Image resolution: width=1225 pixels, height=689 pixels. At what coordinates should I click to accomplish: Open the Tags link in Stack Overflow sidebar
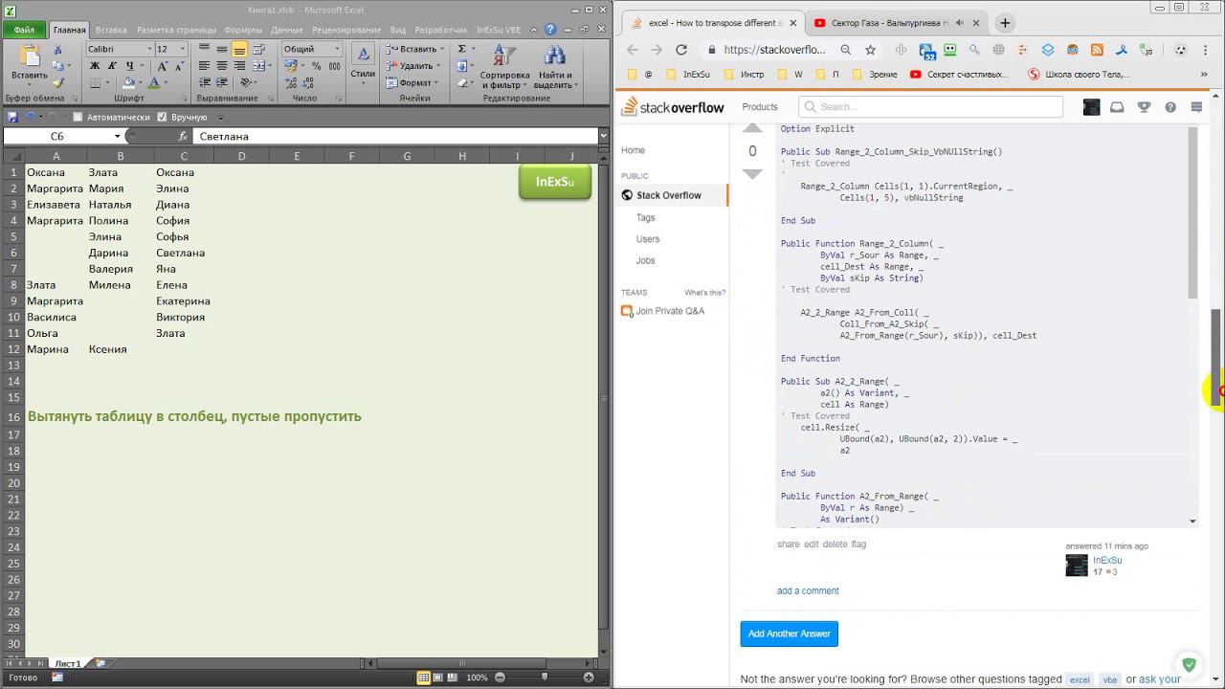(646, 217)
